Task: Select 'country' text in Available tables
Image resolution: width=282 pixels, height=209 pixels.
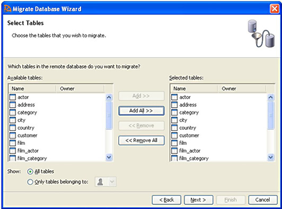Action: 26,128
